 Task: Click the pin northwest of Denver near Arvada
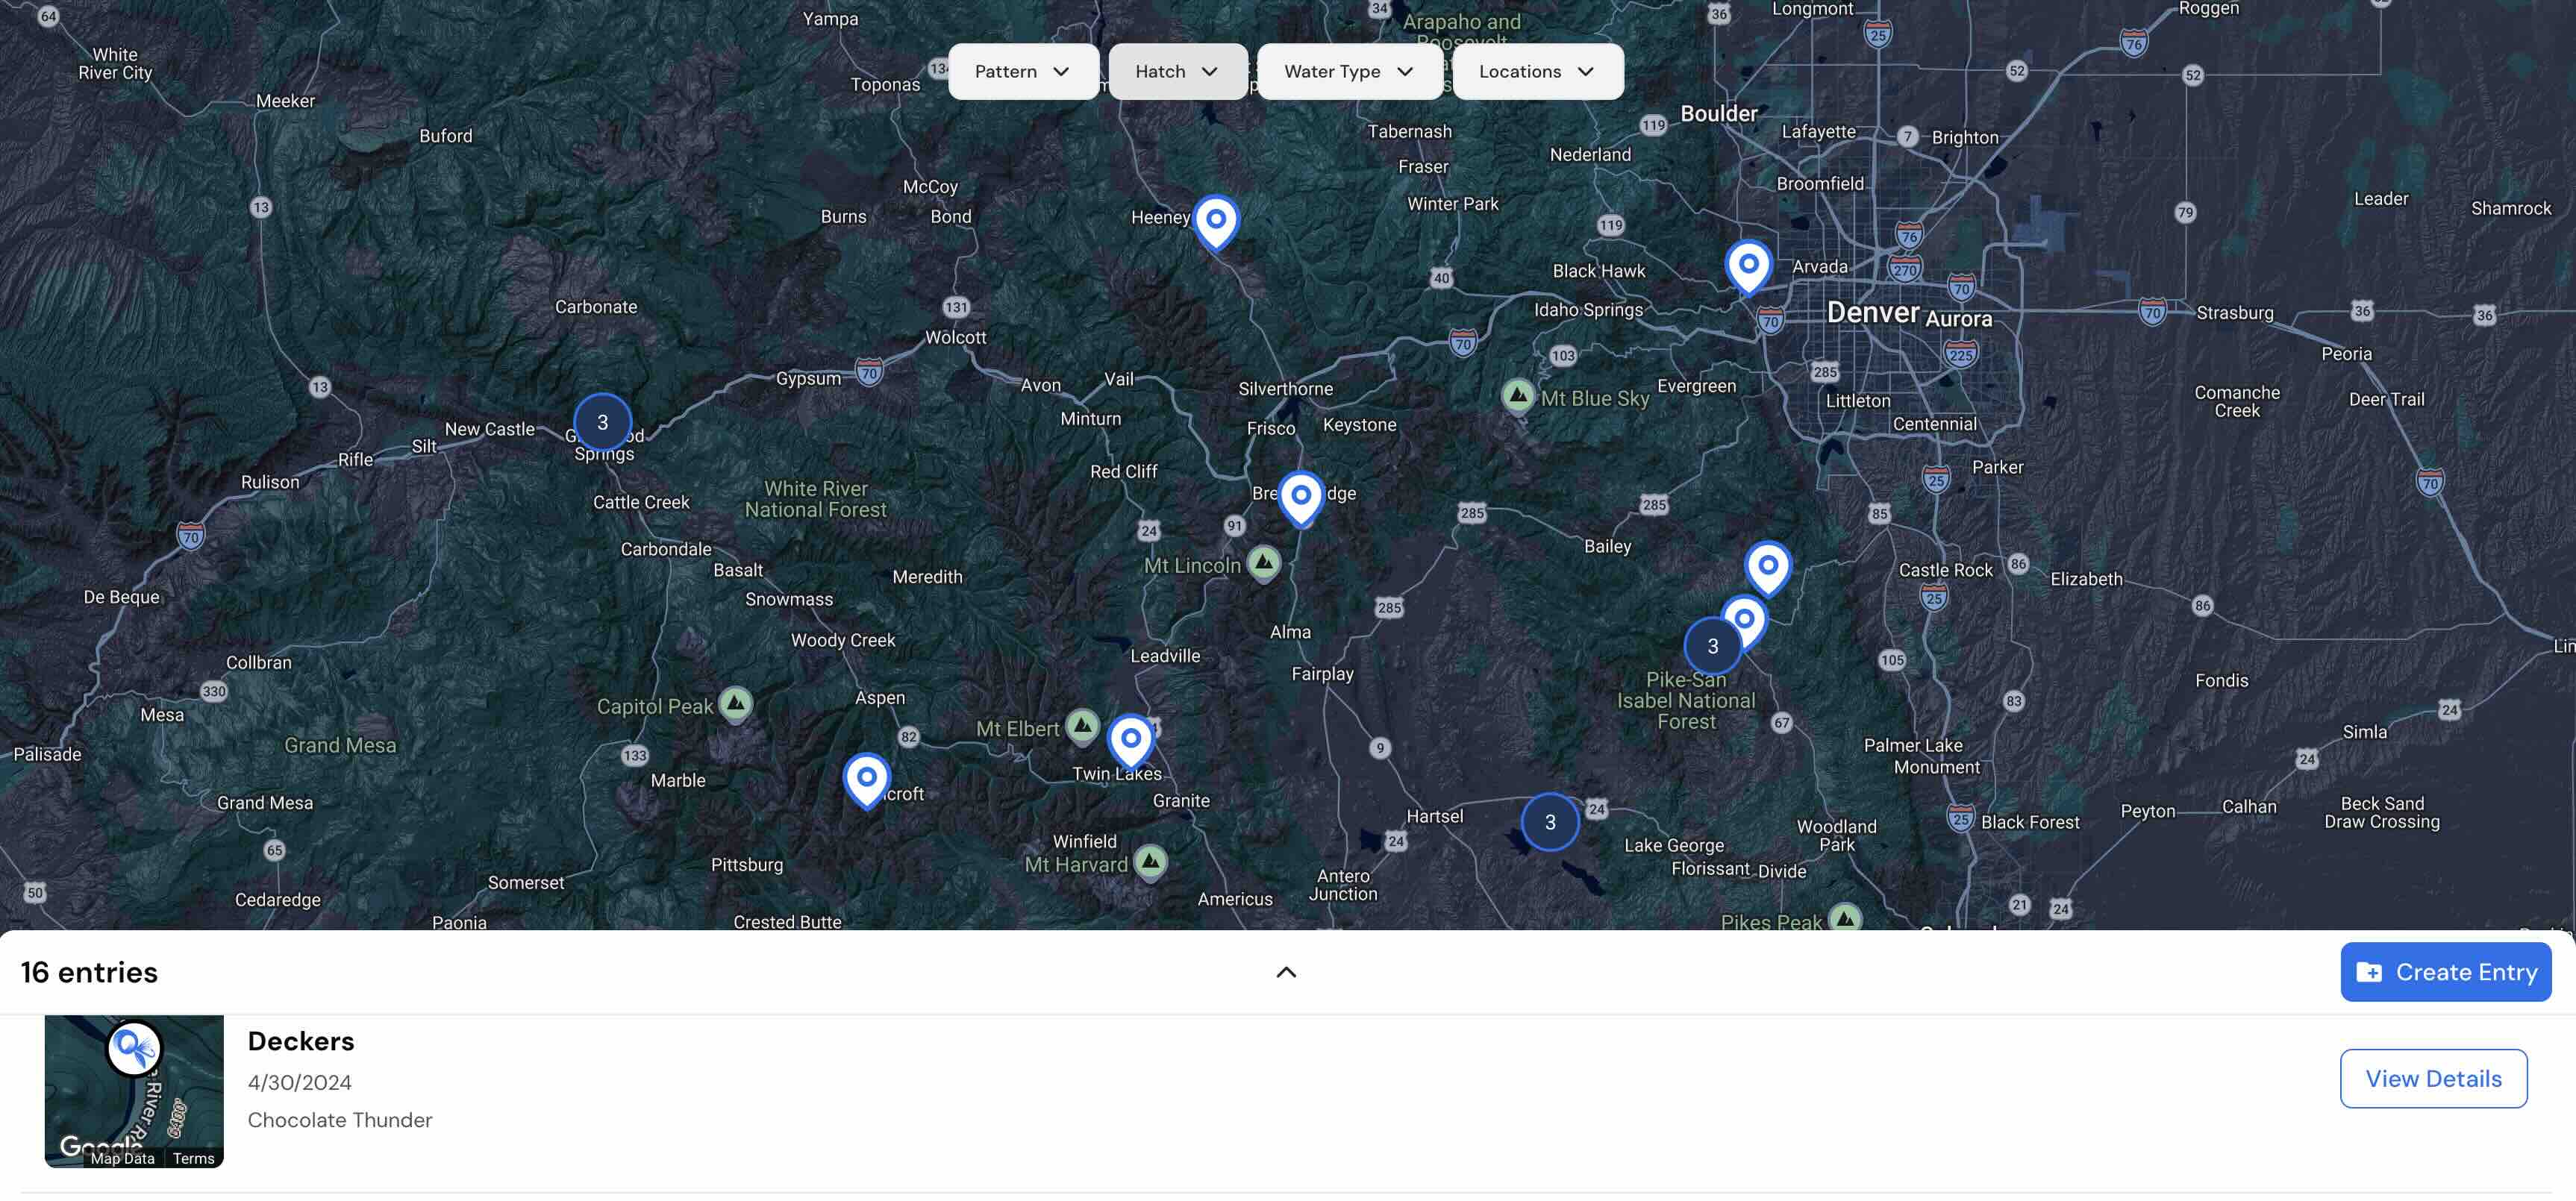pos(1748,264)
